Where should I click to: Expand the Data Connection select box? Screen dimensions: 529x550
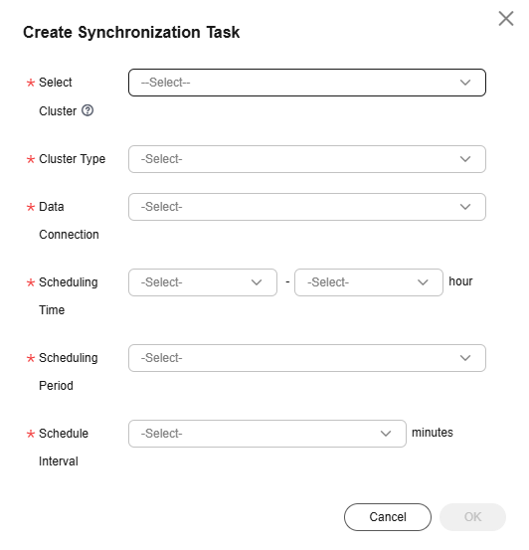(x=307, y=207)
